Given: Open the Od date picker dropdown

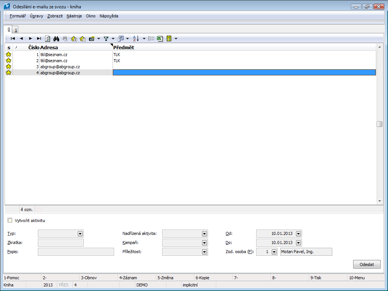Looking at the screenshot, I should coord(297,233).
